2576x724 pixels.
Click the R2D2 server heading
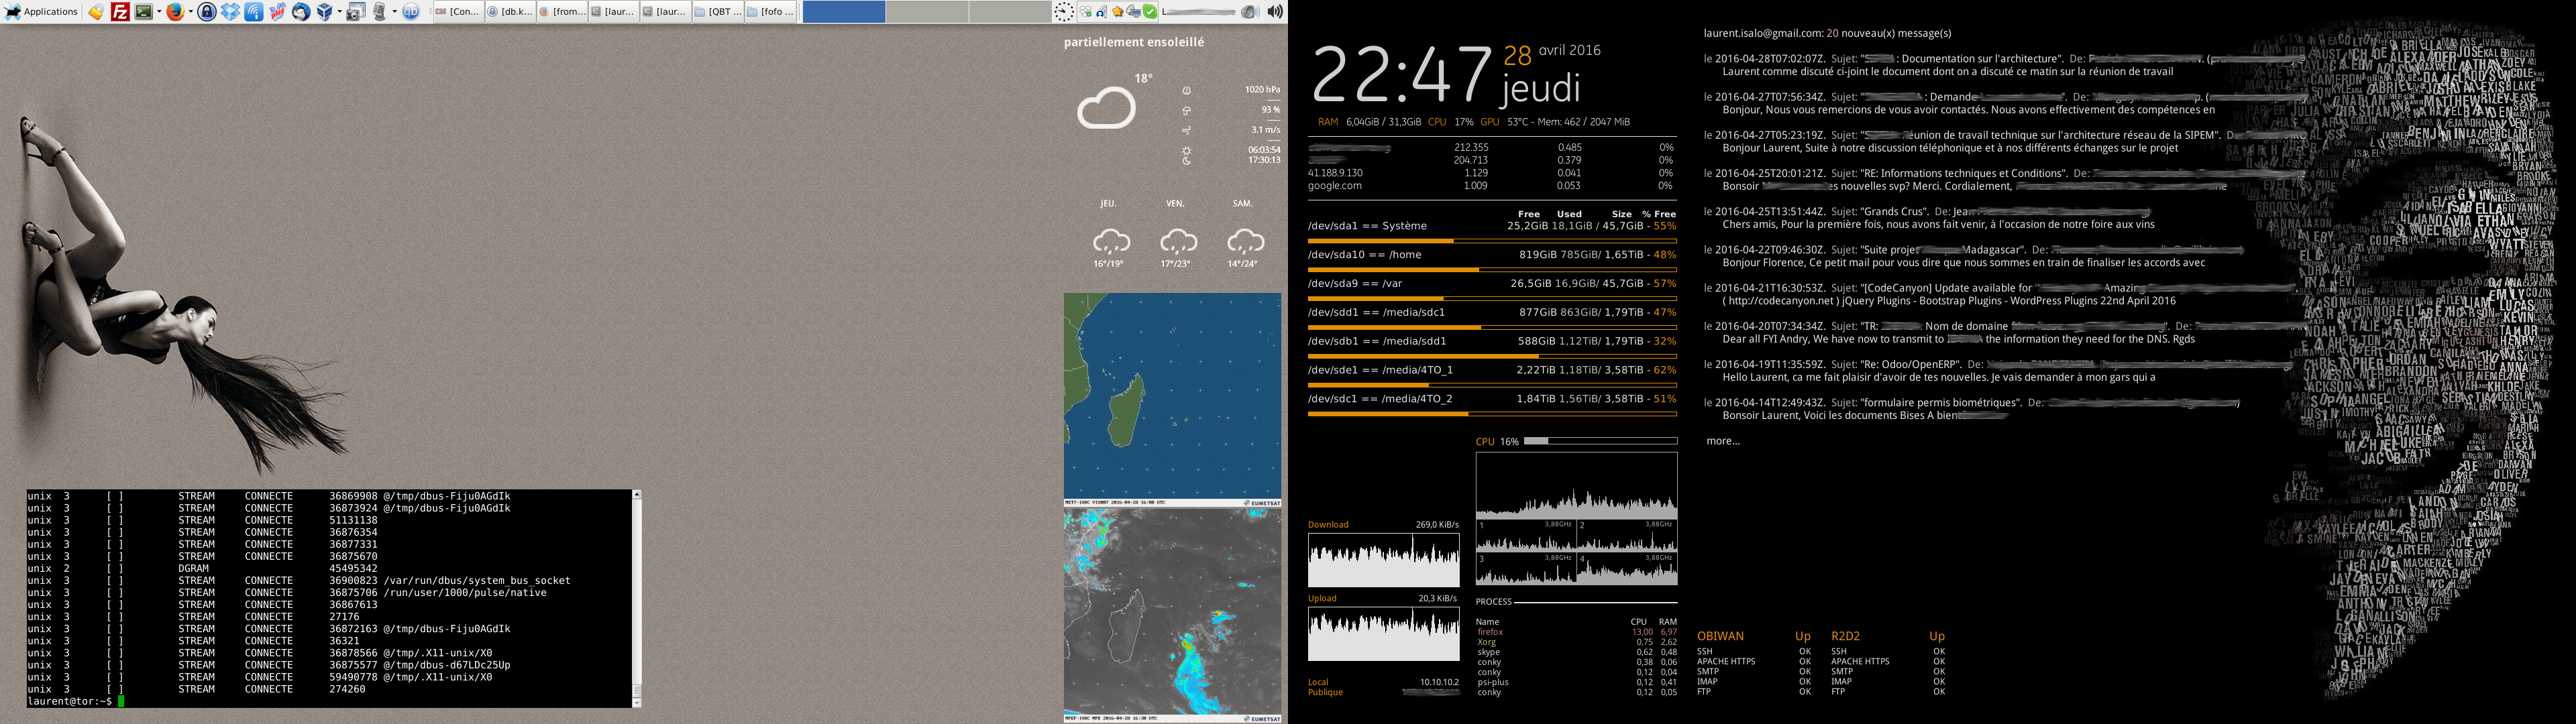click(1845, 636)
